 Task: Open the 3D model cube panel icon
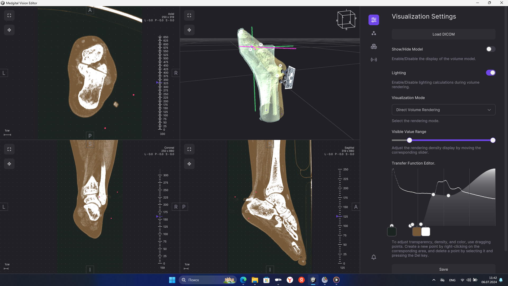click(x=374, y=46)
